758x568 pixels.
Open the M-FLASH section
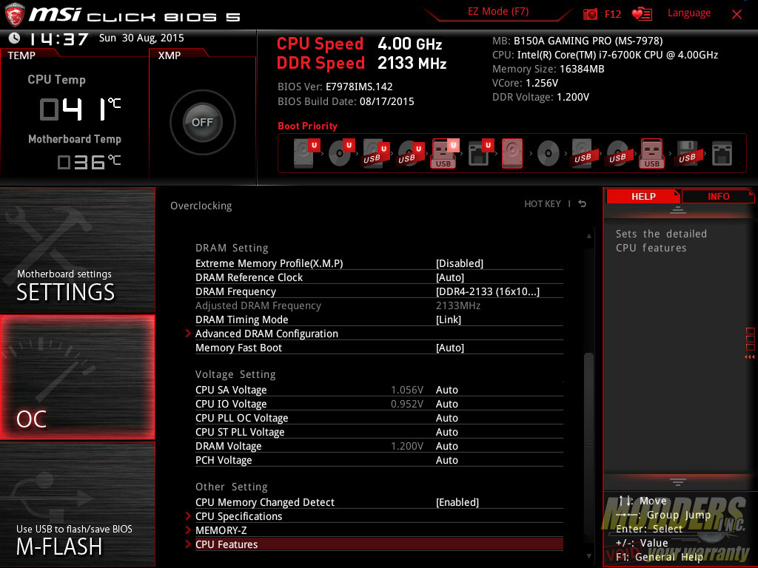pyautogui.click(x=77, y=504)
